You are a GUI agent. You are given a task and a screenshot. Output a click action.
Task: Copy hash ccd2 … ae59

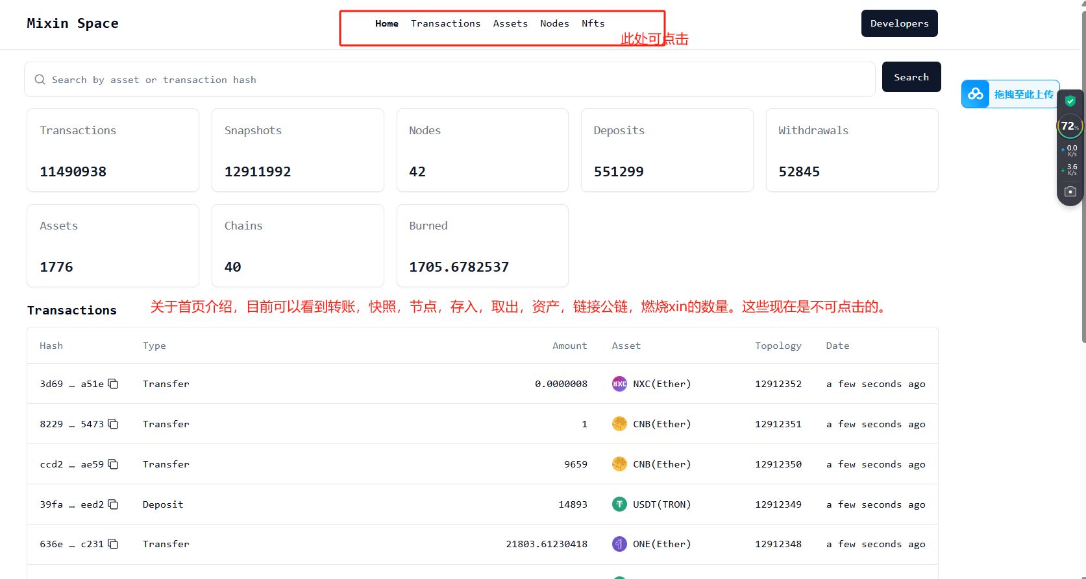(x=113, y=464)
